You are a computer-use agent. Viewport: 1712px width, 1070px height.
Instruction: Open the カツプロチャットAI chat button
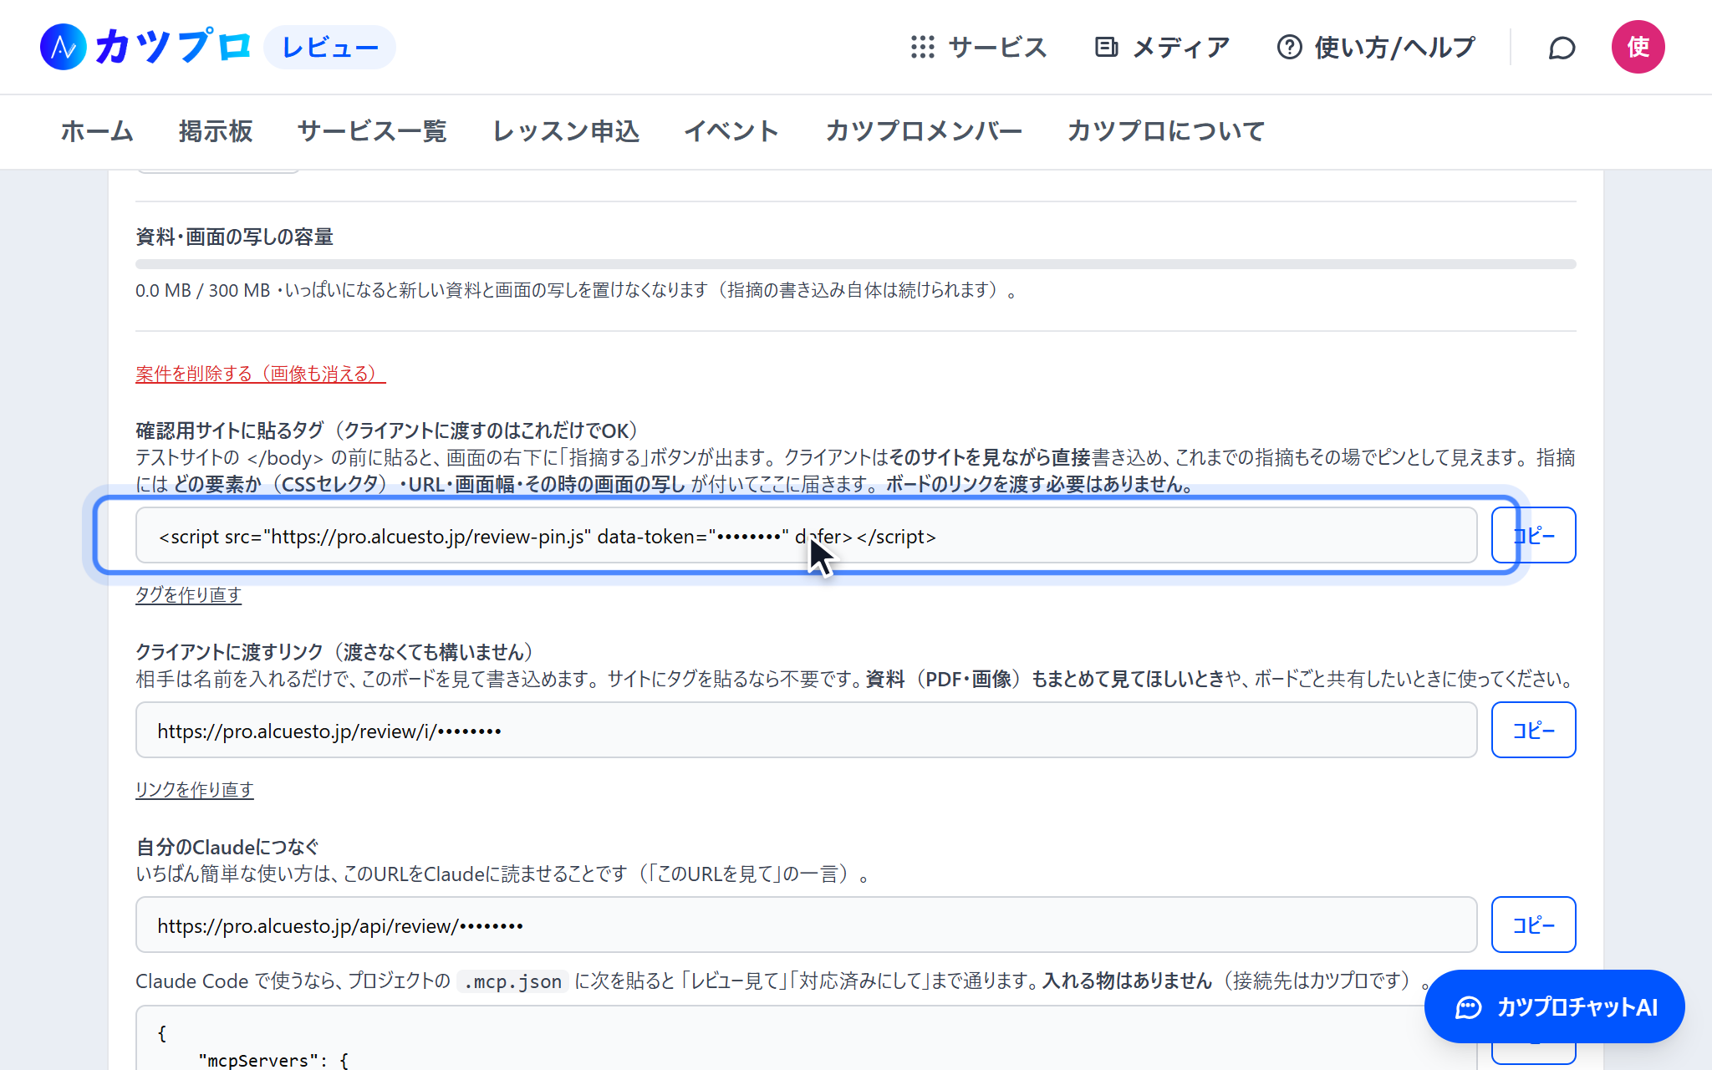click(x=1554, y=1006)
